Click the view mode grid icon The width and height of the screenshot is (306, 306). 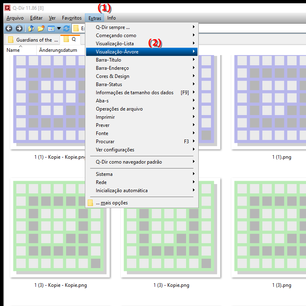click(51, 29)
